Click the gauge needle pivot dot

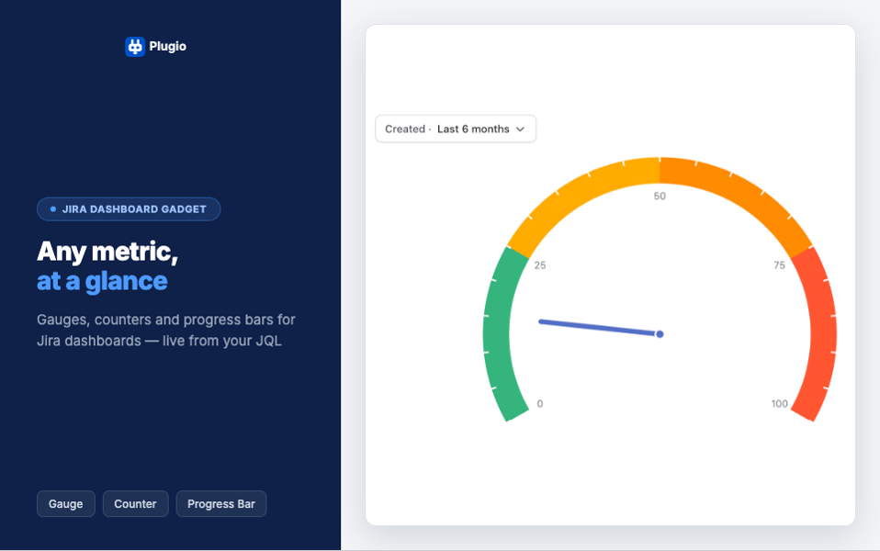pyautogui.click(x=660, y=334)
